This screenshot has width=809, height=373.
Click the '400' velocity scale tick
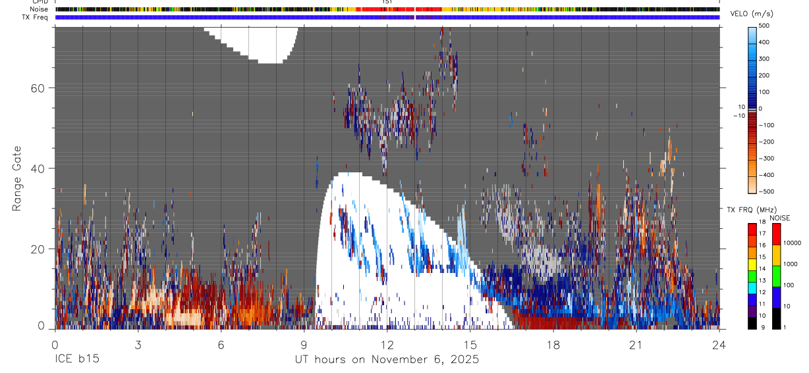766,42
